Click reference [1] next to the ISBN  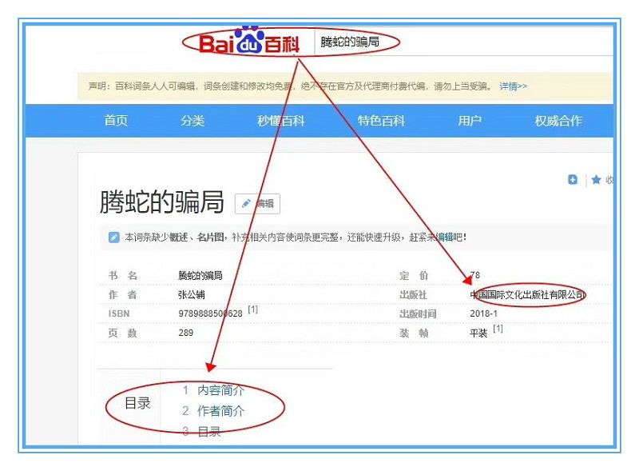pos(252,309)
